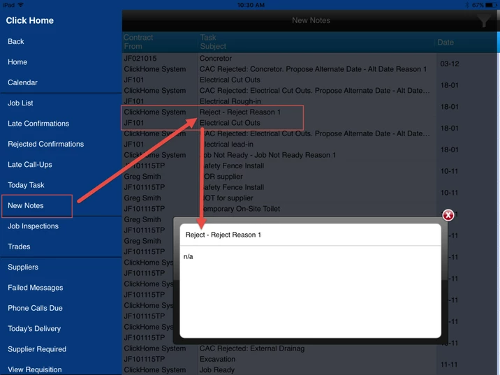This screenshot has width=500, height=375.
Task: Go Back in the sidebar
Action: [x=16, y=41]
